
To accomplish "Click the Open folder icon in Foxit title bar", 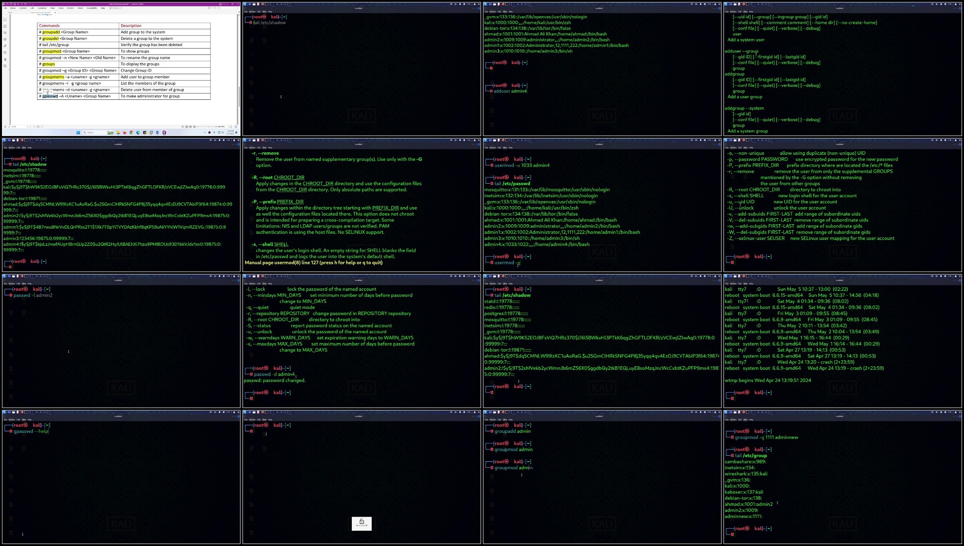I will coord(7,4).
